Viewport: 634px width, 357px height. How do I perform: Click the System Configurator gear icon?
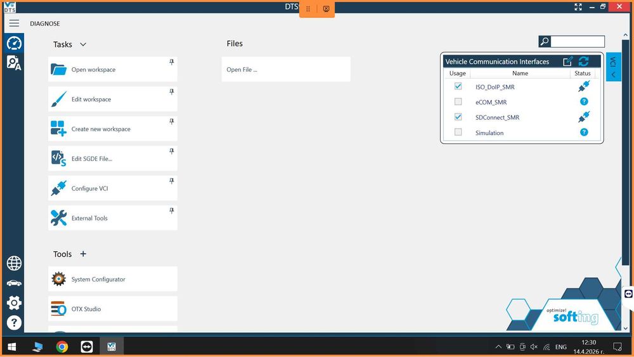pyautogui.click(x=58, y=279)
